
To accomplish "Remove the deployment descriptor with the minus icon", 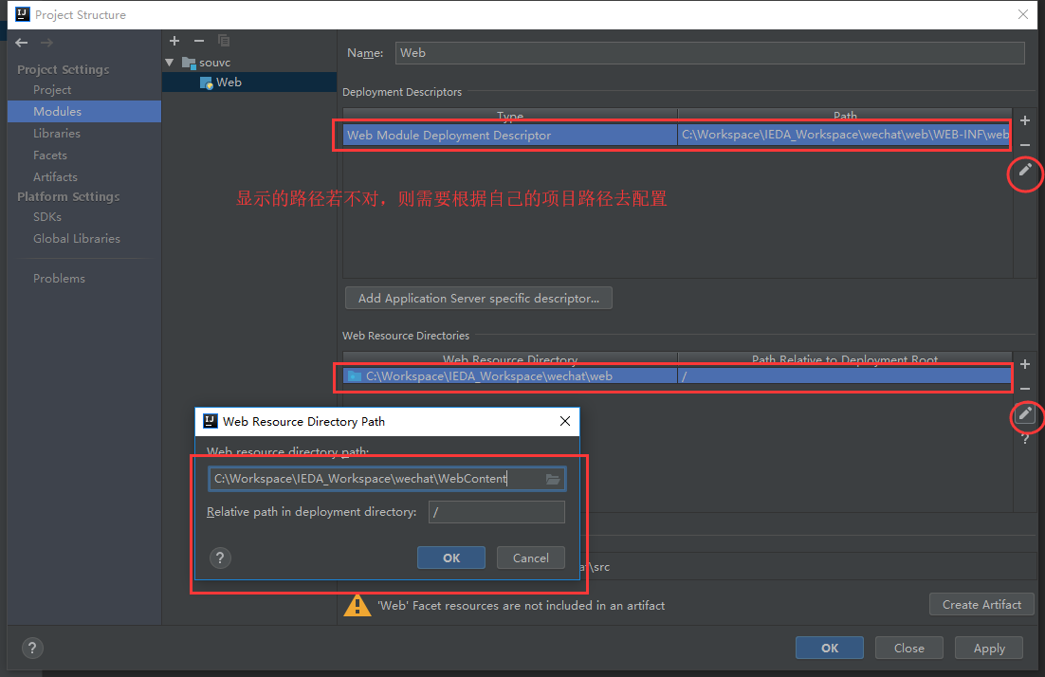I will pyautogui.click(x=1025, y=144).
